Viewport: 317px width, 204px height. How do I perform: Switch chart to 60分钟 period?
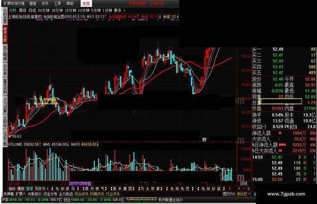point(44,10)
